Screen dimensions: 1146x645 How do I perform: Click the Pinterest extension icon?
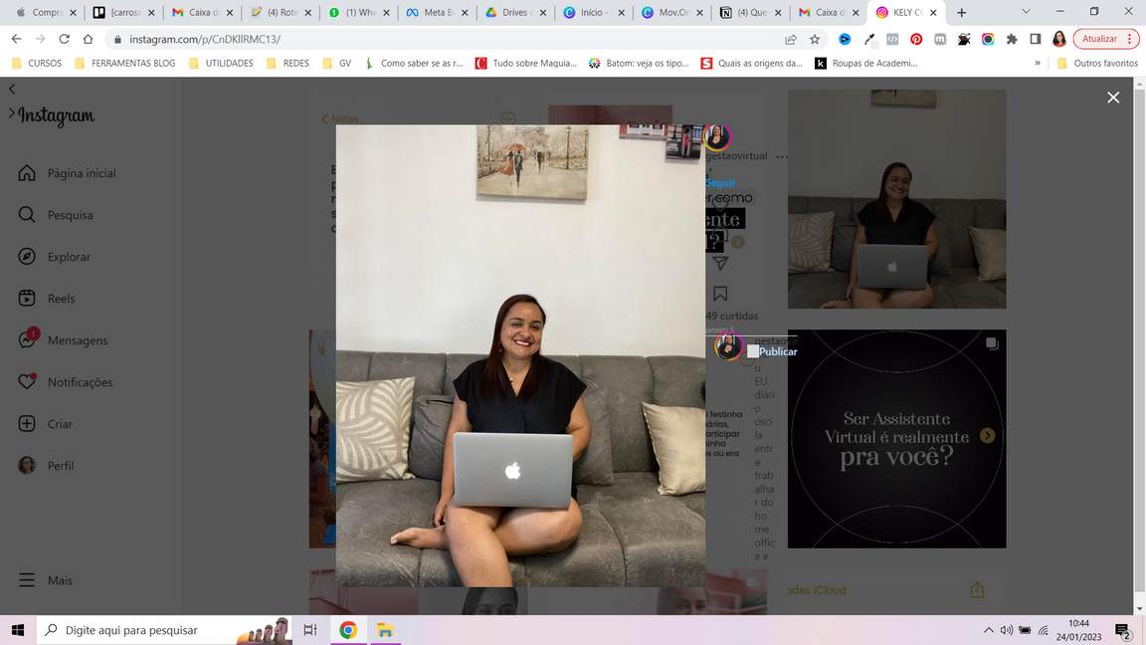pyautogui.click(x=916, y=39)
